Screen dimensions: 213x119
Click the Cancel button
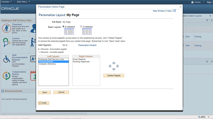(61, 92)
